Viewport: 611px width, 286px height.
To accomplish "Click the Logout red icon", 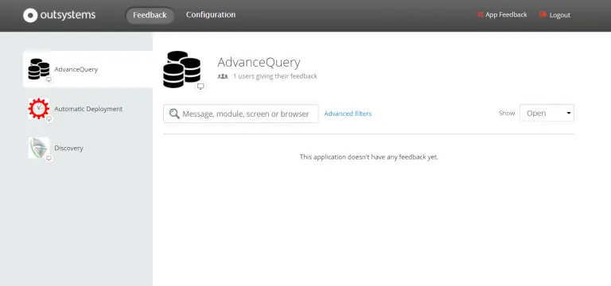I will coord(543,14).
